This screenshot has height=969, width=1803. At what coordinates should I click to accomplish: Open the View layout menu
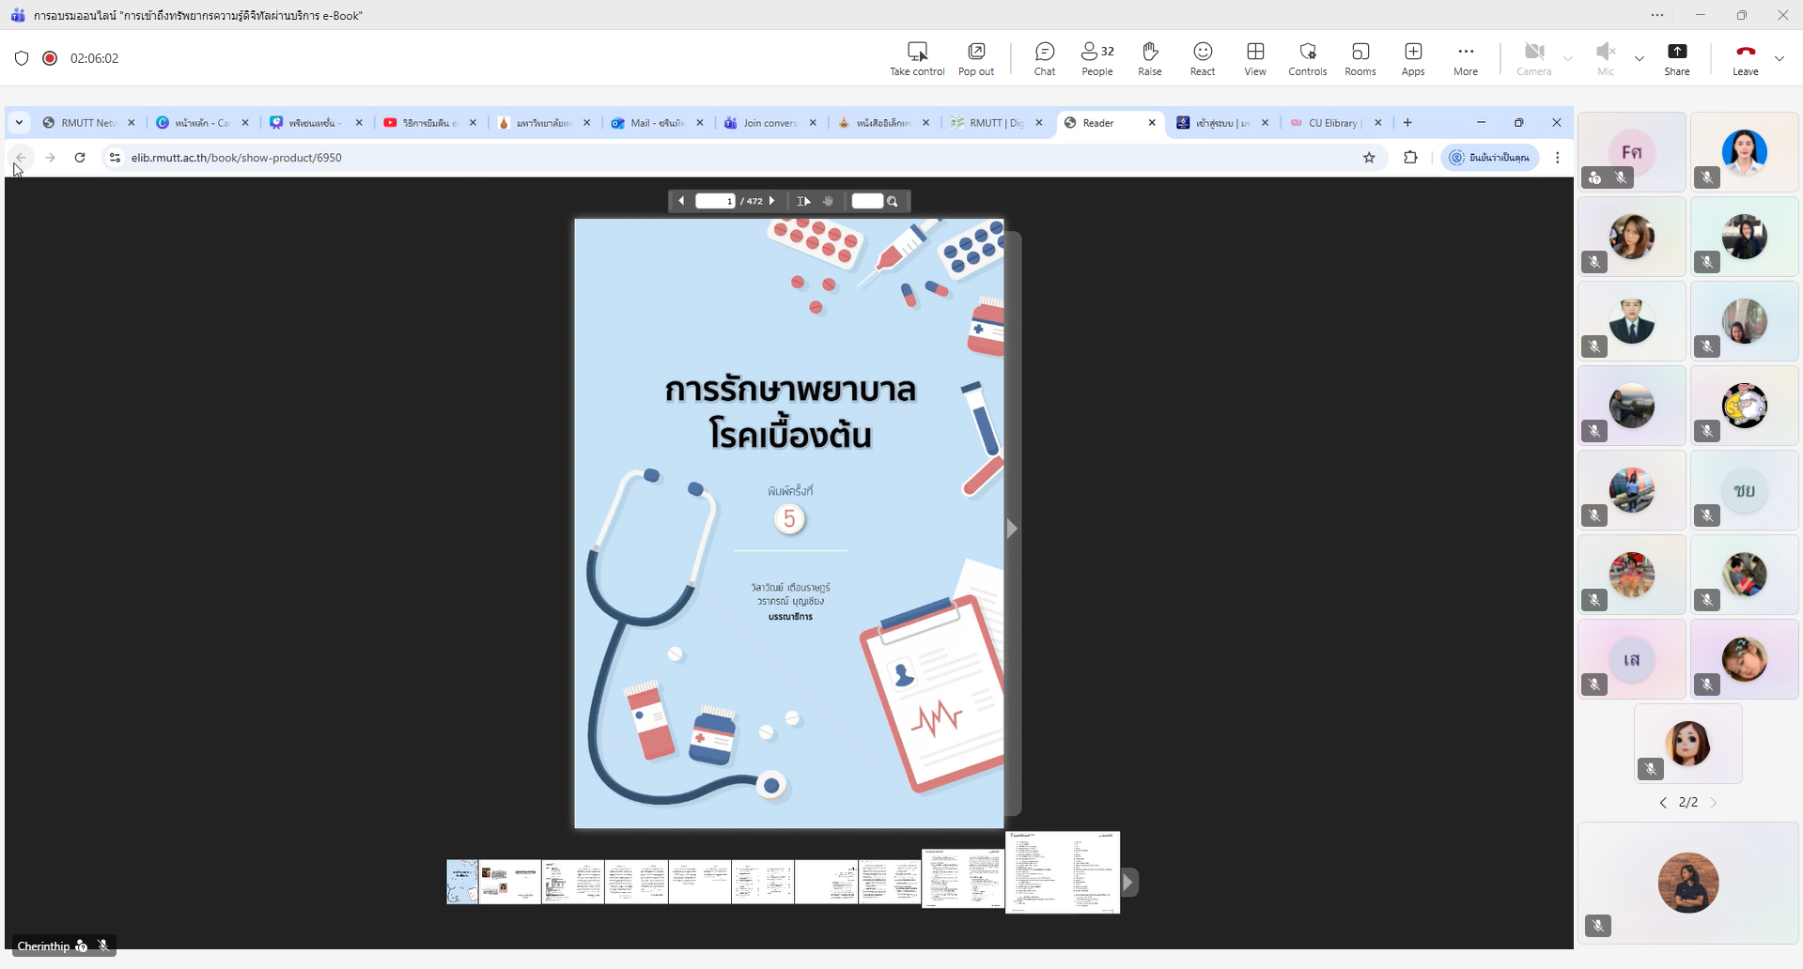(1254, 58)
